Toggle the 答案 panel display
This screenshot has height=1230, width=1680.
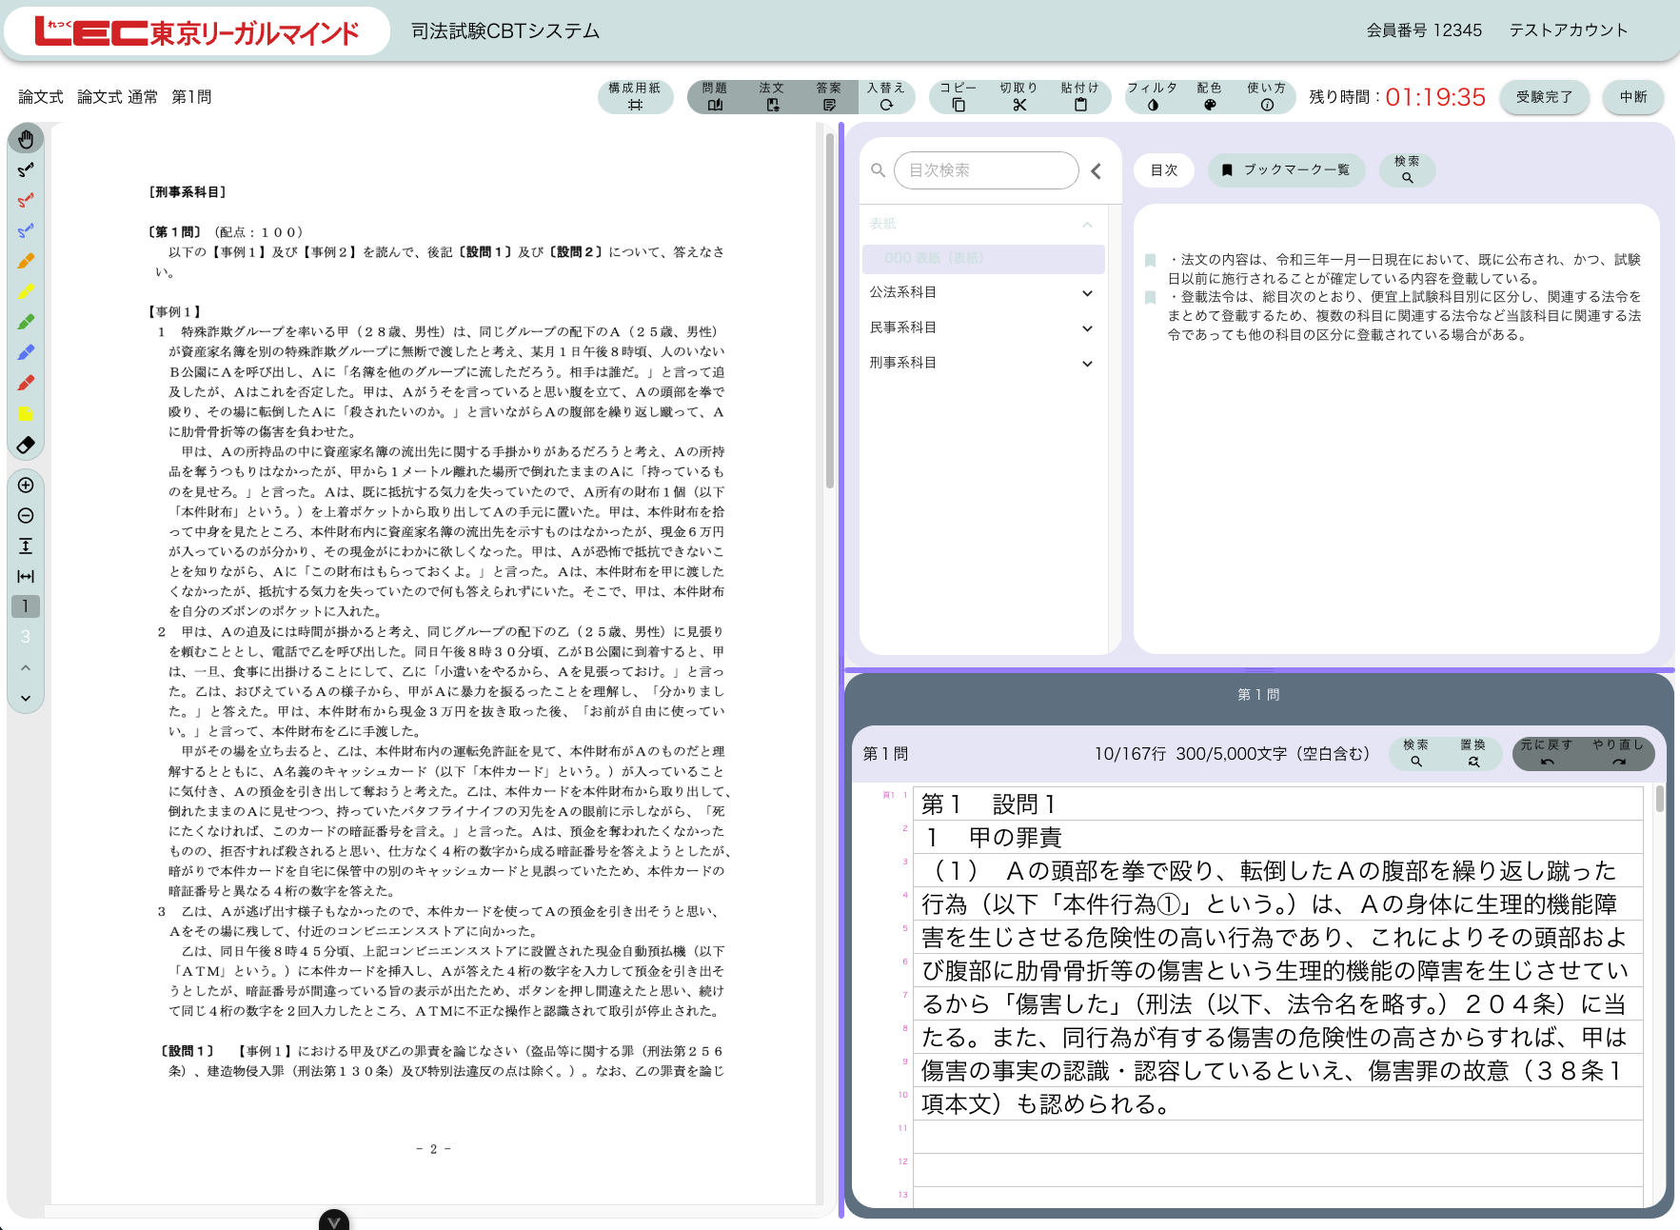tap(829, 97)
